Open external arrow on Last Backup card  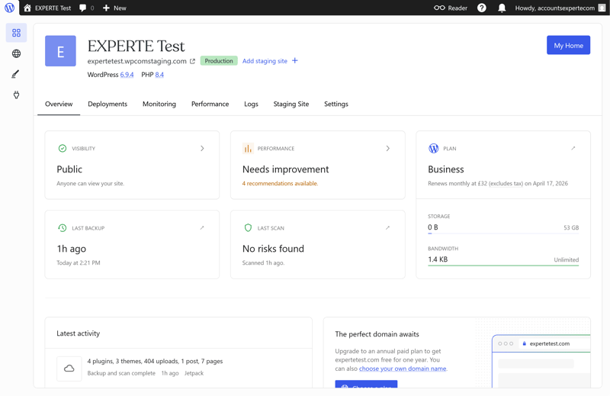click(202, 228)
